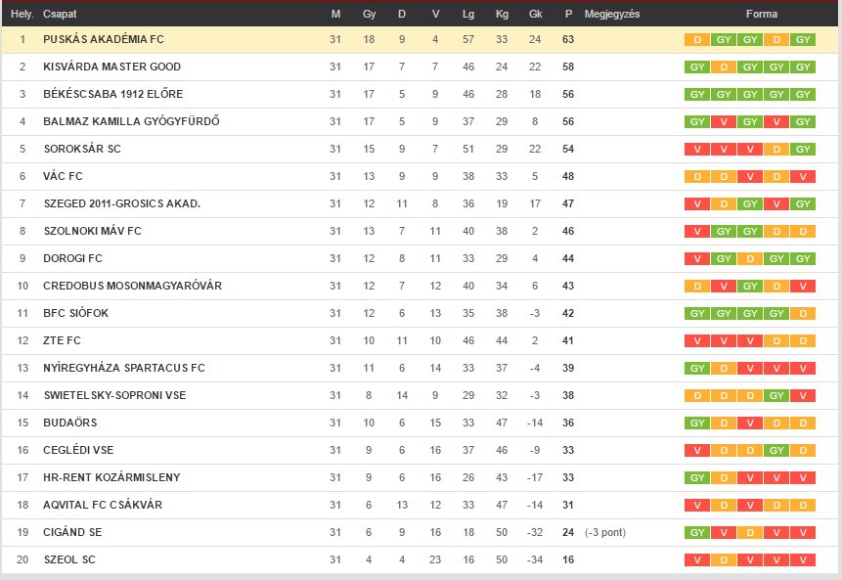This screenshot has width=842, height=580.
Task: Open the Békéscsaba 1912 Előre team link
Action: pyautogui.click(x=112, y=94)
